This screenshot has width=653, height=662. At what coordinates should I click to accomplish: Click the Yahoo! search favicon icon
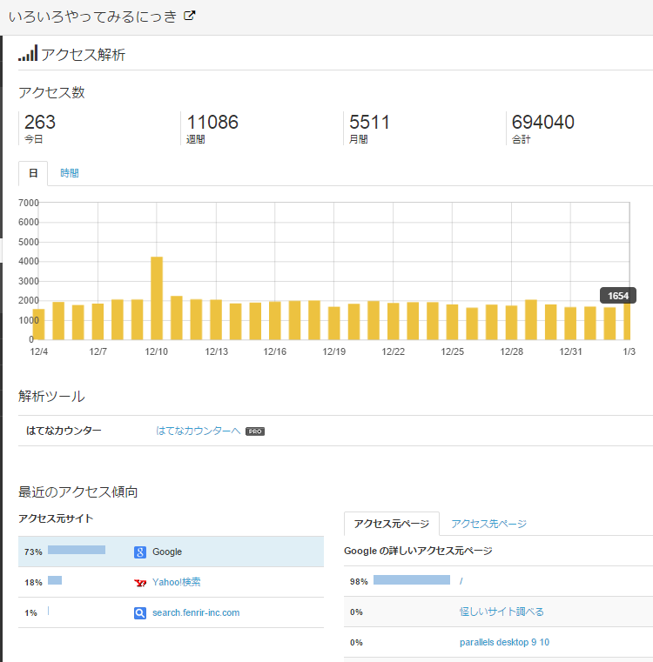click(x=140, y=583)
